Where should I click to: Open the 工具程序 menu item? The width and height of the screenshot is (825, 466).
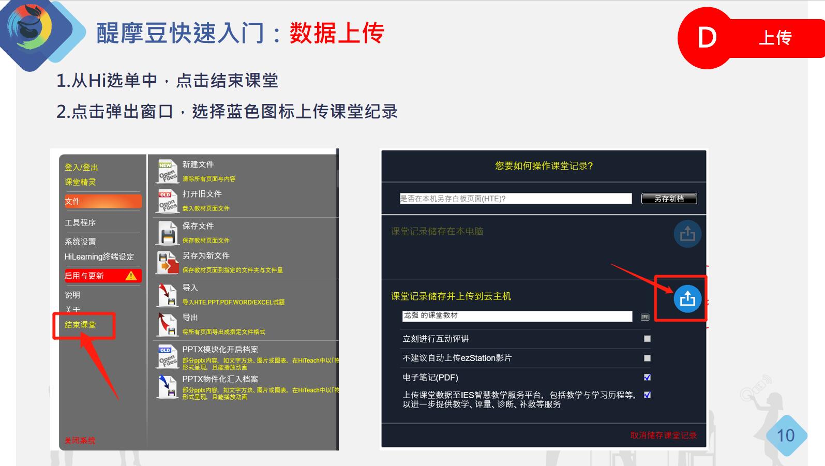81,222
